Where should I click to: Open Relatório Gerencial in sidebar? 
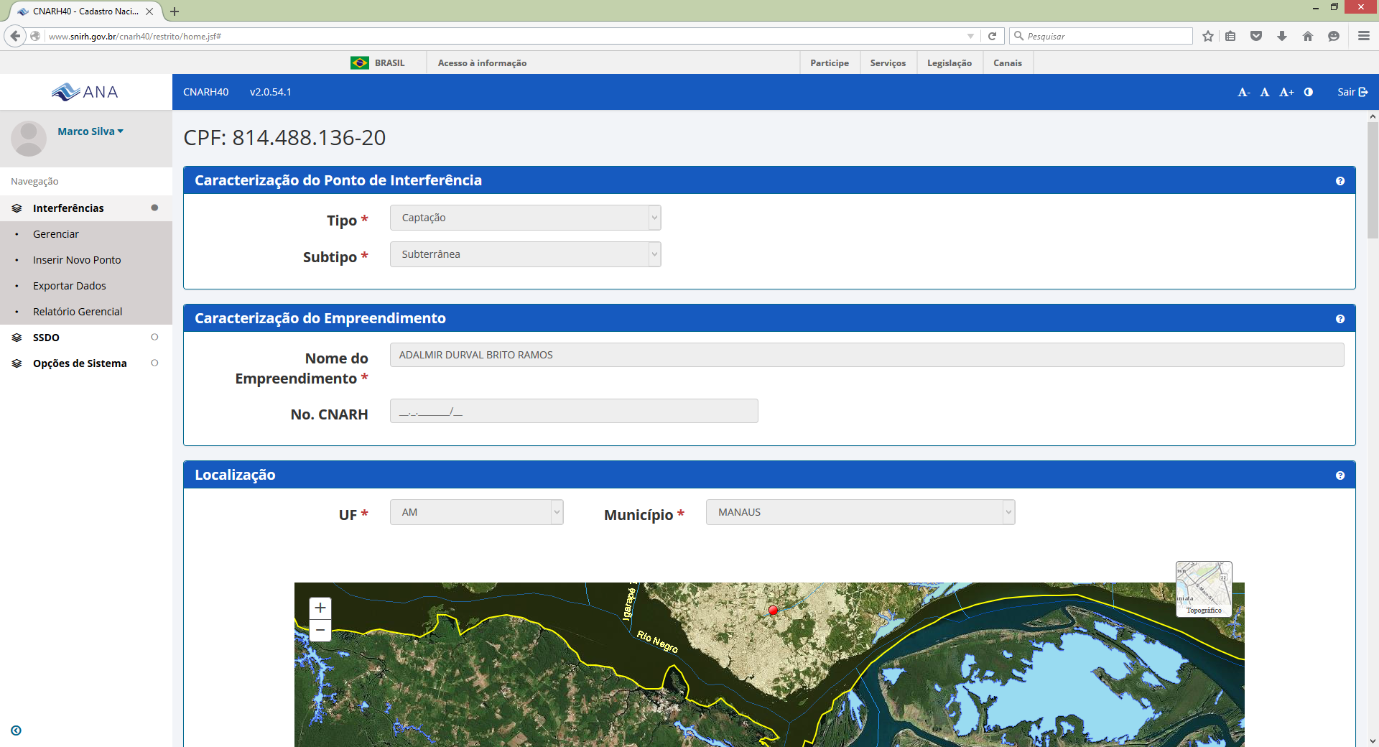pos(78,312)
